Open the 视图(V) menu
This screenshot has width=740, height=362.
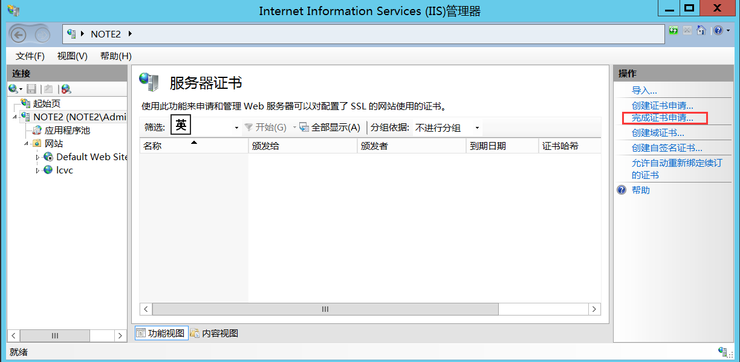click(72, 56)
